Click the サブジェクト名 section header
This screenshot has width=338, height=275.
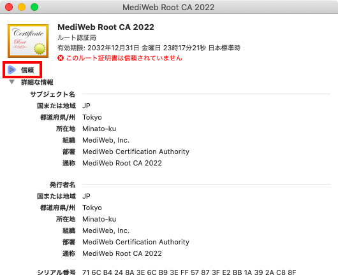pyautogui.click(x=52, y=94)
